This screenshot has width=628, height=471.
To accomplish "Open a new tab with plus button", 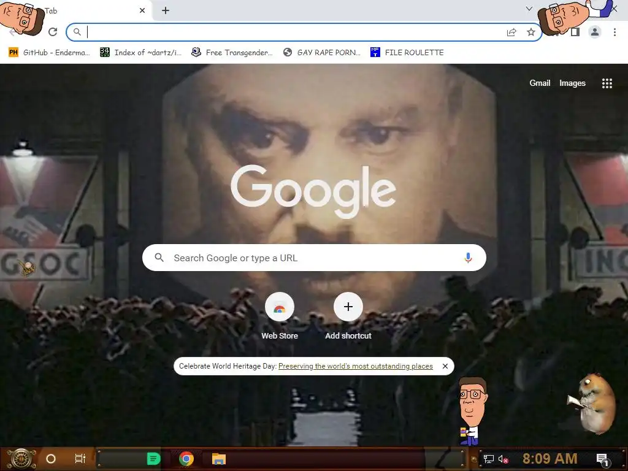I will 166,10.
